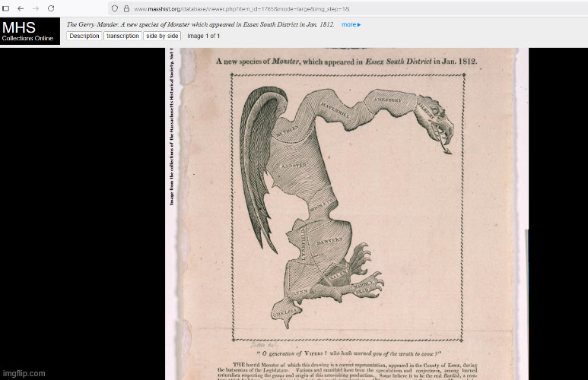Screen dimensions: 588x380
Task: Click 'Andover' label on monster map
Action: pos(294,165)
